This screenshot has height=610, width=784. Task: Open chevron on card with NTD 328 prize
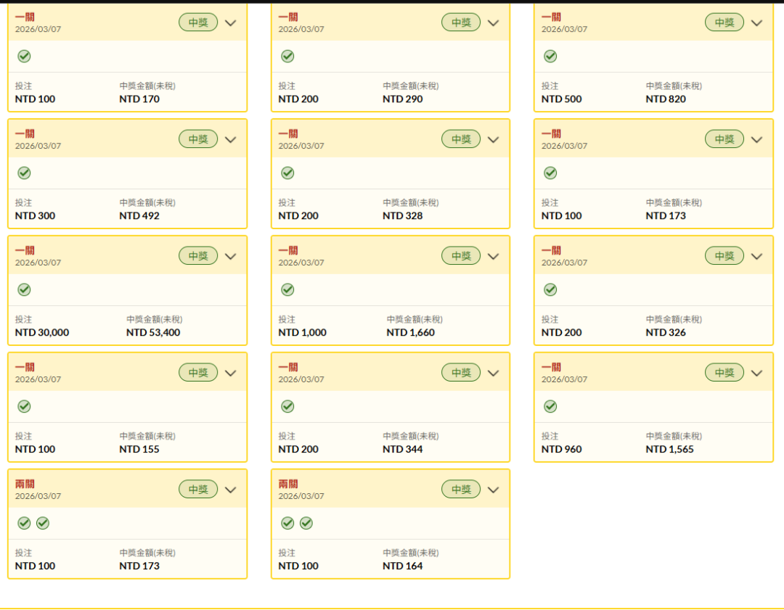pyautogui.click(x=494, y=139)
